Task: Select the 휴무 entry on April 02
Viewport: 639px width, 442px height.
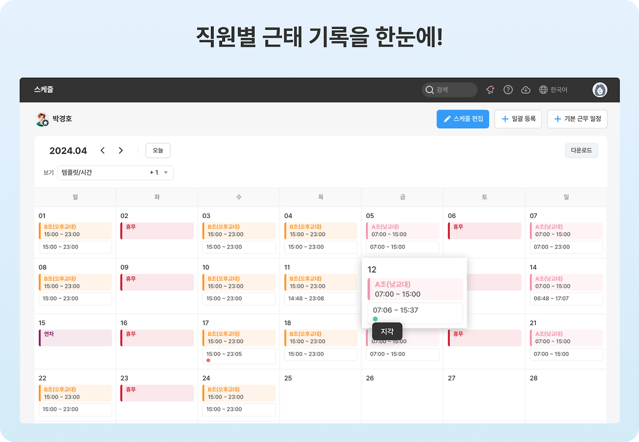Action: 157,230
